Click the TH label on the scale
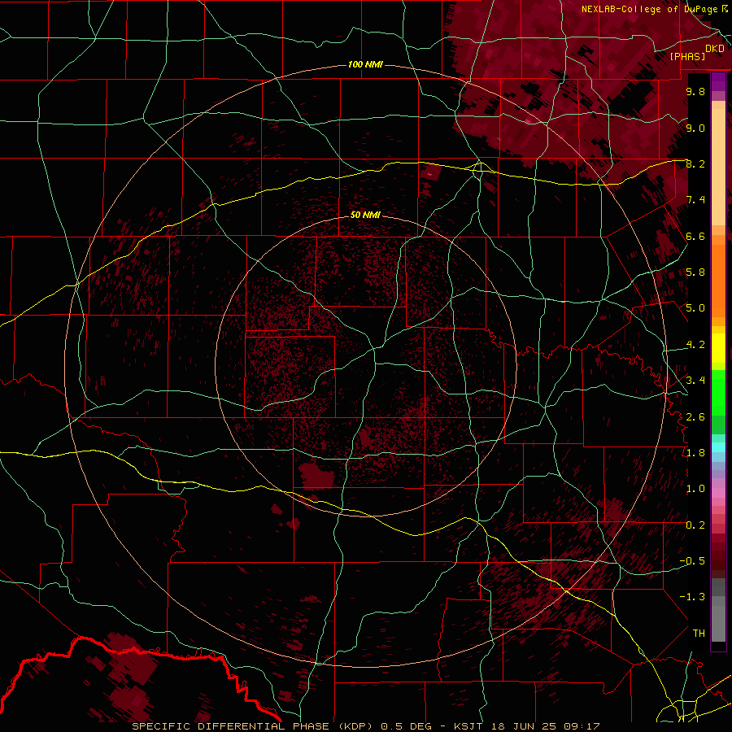This screenshot has height=732, width=732. tap(699, 634)
